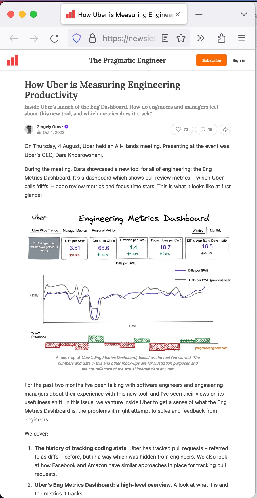The height and width of the screenshot is (498, 257).
Task: Click the Firefox tracking protection shield icon
Action: click(x=77, y=38)
